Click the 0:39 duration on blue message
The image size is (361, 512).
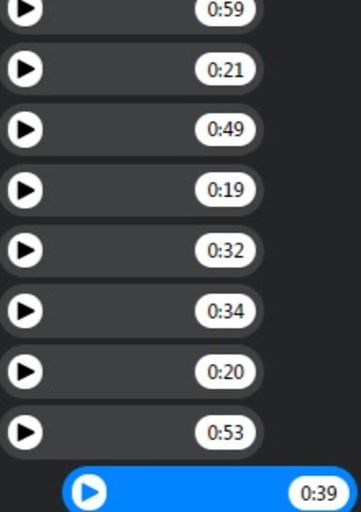point(319,493)
